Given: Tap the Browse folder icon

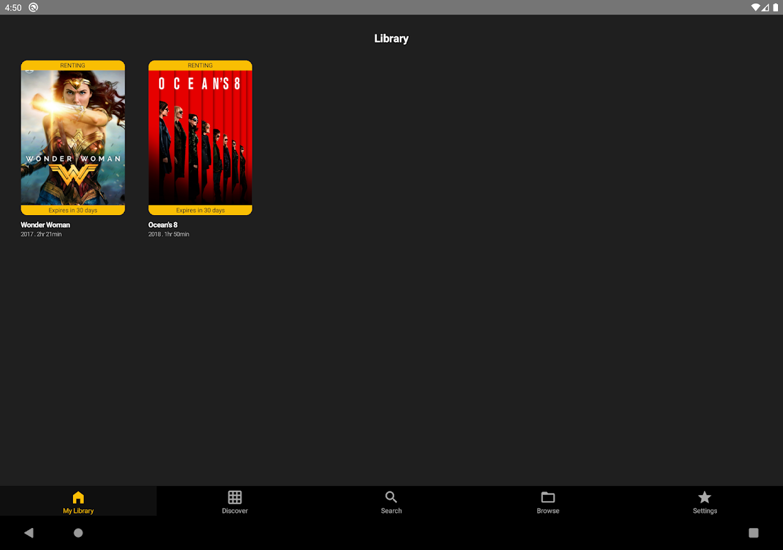Looking at the screenshot, I should pos(548,497).
